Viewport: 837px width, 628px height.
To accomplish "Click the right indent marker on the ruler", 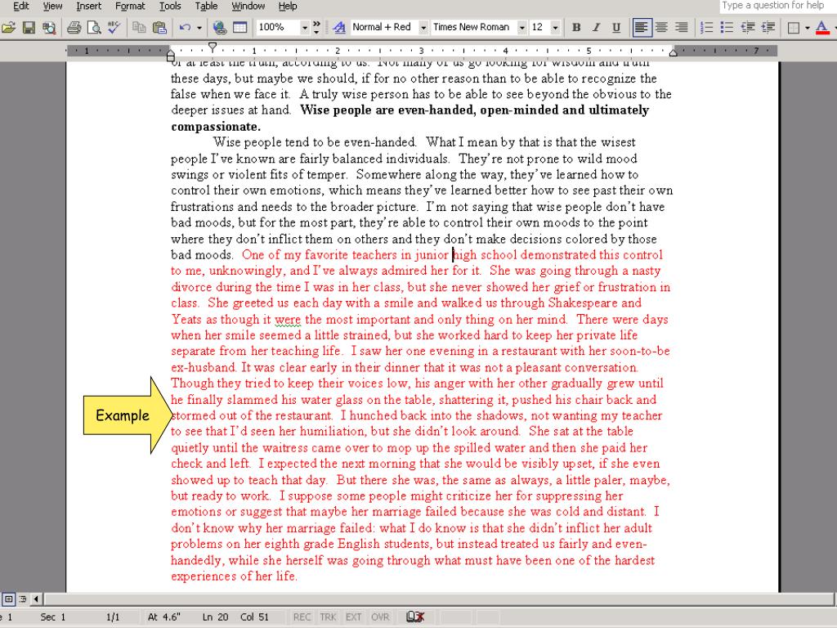I will tap(674, 52).
